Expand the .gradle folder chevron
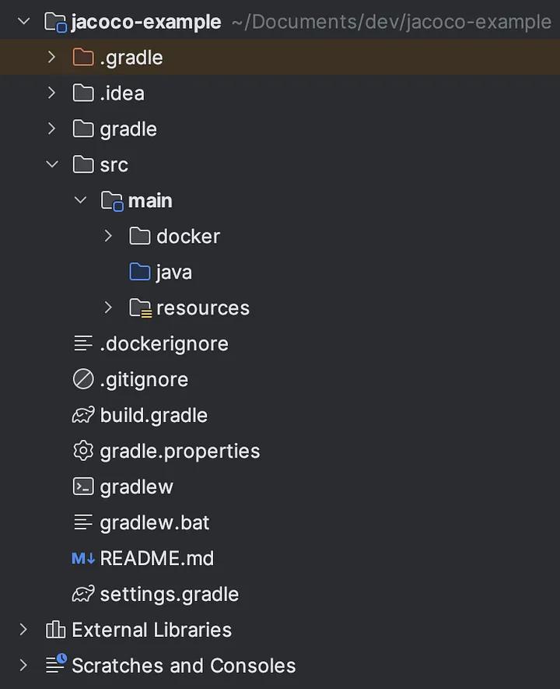The width and height of the screenshot is (560, 689). [51, 57]
